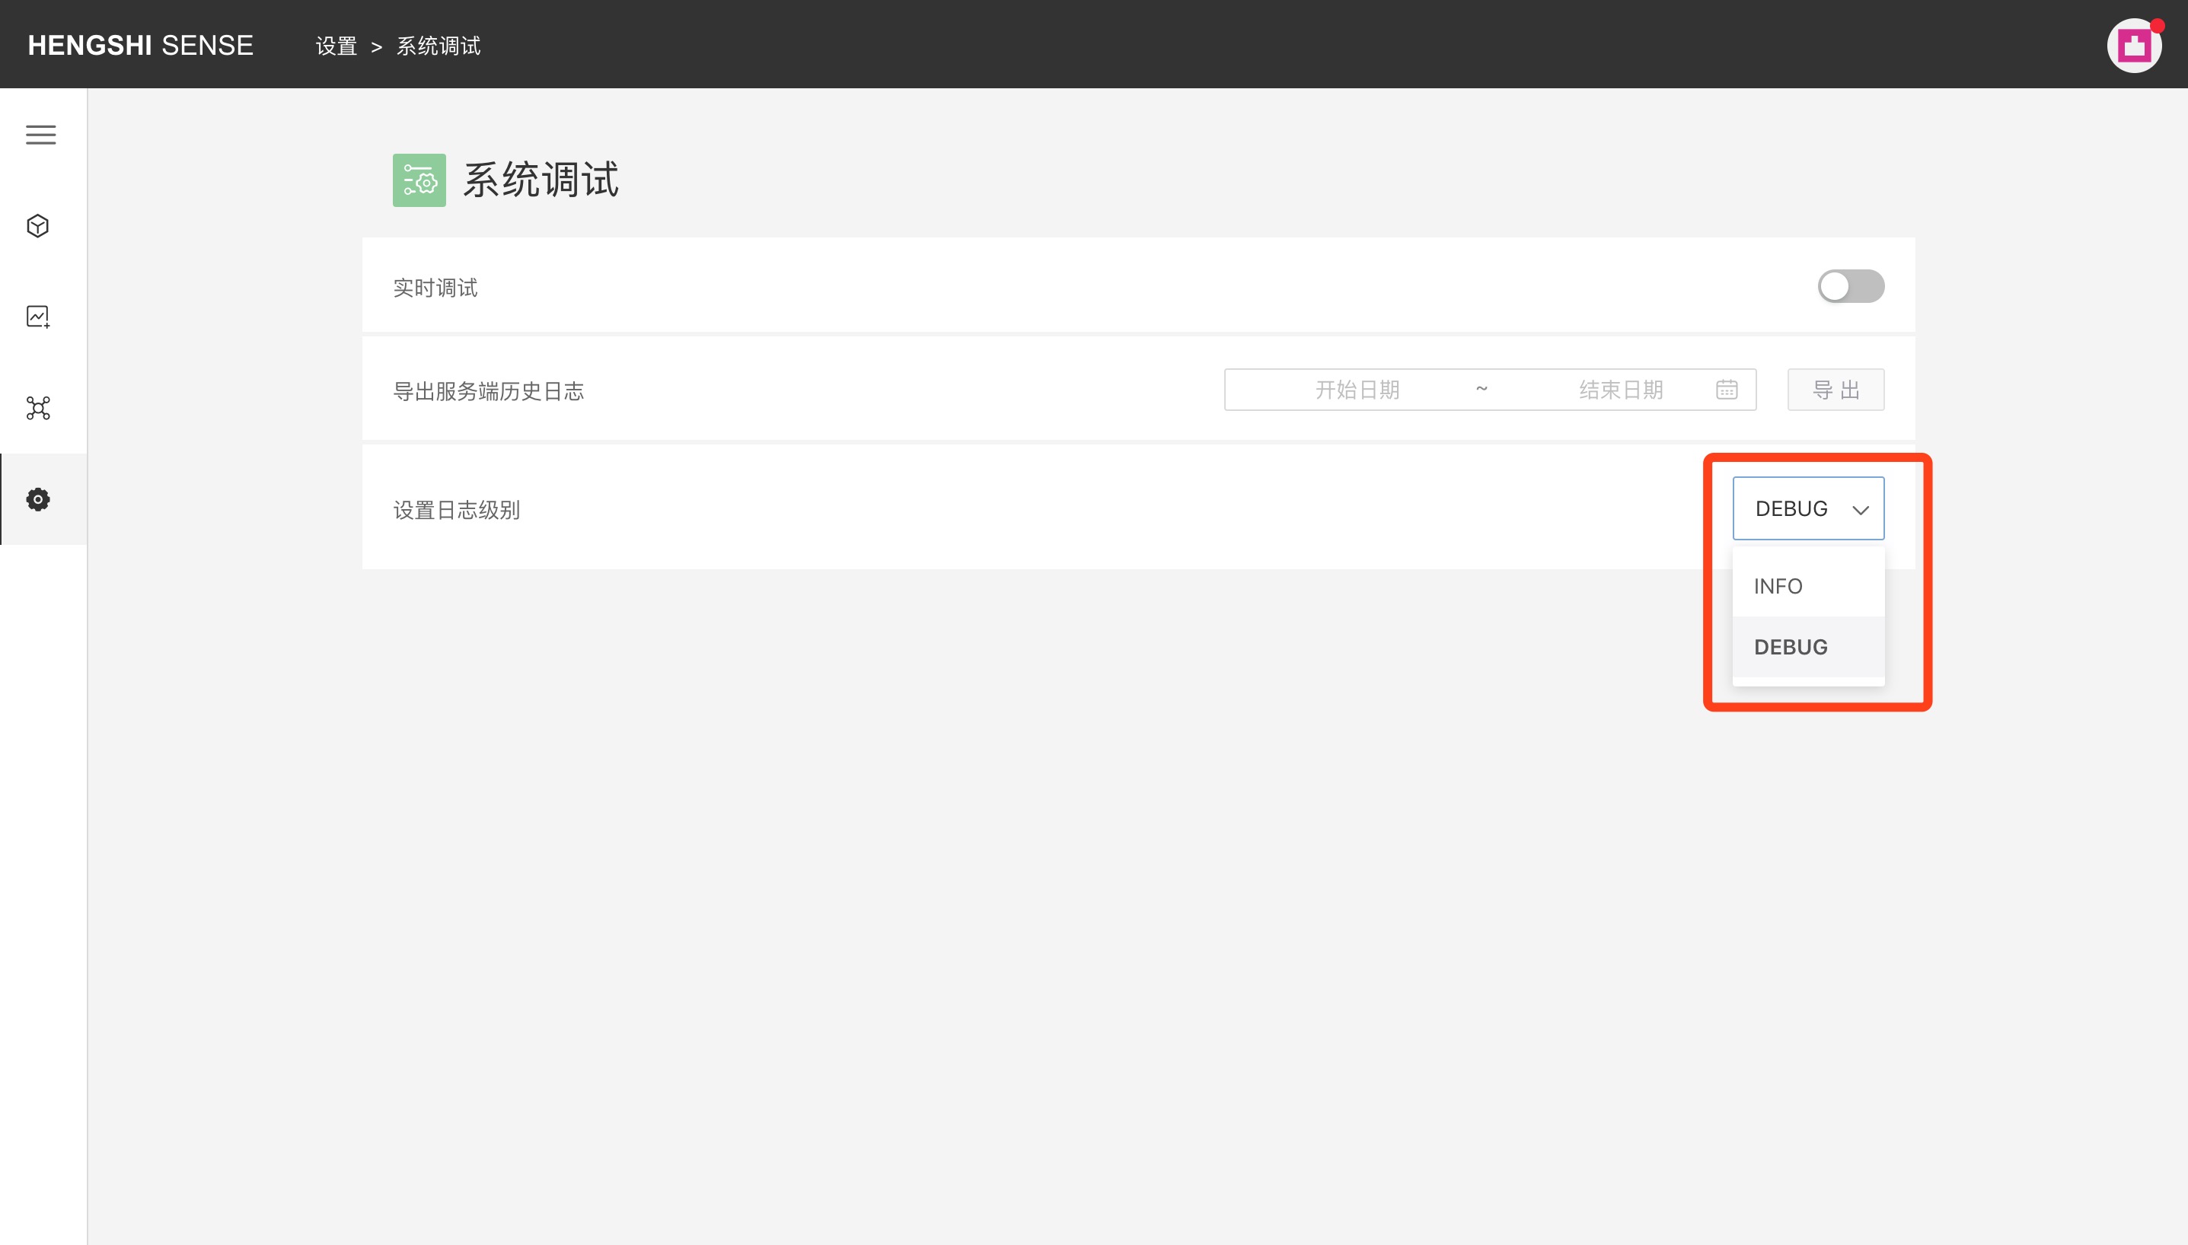
Task: Open the chart creation sidebar icon
Action: coord(37,317)
